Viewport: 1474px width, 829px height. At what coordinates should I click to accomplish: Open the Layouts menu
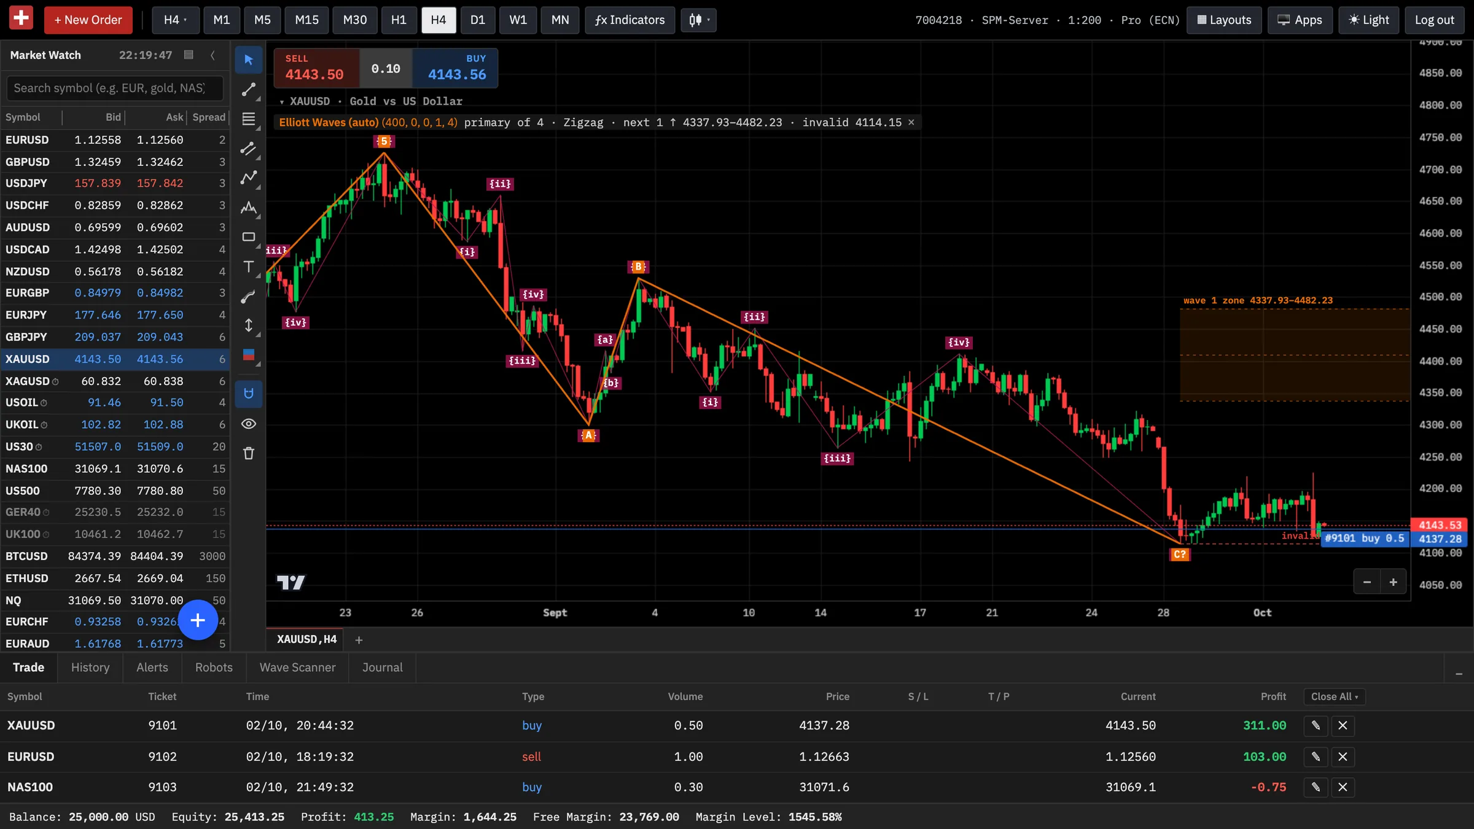point(1224,20)
